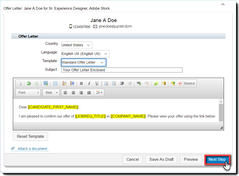Insert a numbered list in the letter body
The width and height of the screenshot is (239, 176).
(106, 83)
